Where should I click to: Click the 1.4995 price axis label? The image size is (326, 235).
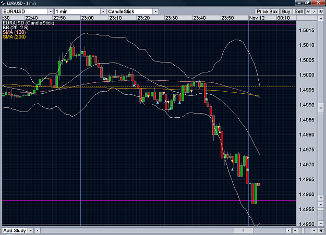307,90
